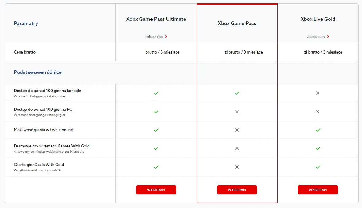
Task: Click the green checkmark for console games under Ultimate
Action: pos(156,93)
